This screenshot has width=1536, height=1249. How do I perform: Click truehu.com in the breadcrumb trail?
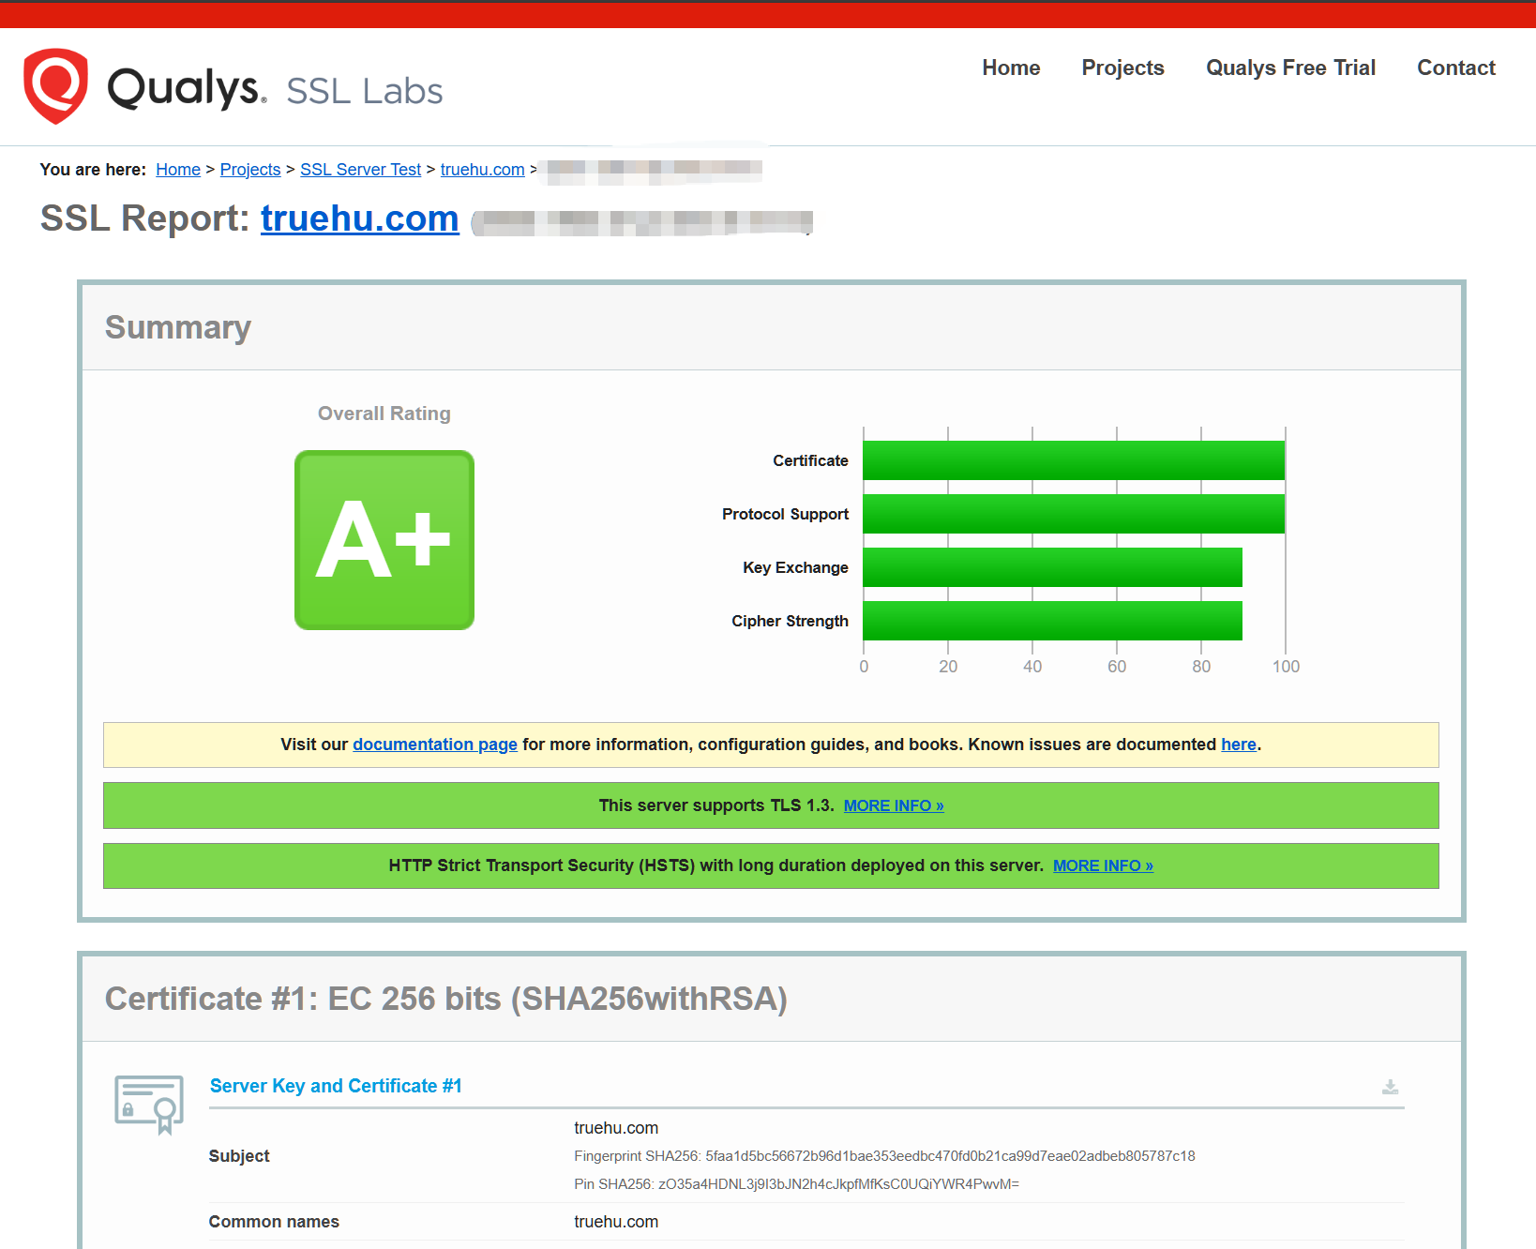click(x=482, y=170)
